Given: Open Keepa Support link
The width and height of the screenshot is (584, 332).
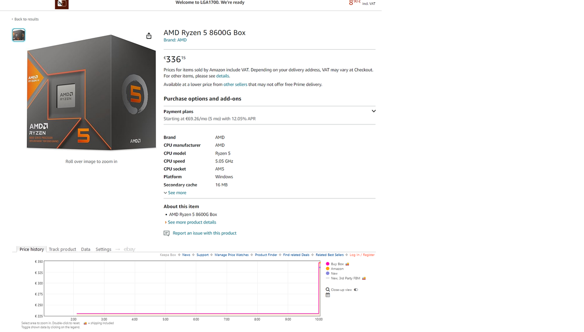Looking at the screenshot, I should pyautogui.click(x=203, y=255).
